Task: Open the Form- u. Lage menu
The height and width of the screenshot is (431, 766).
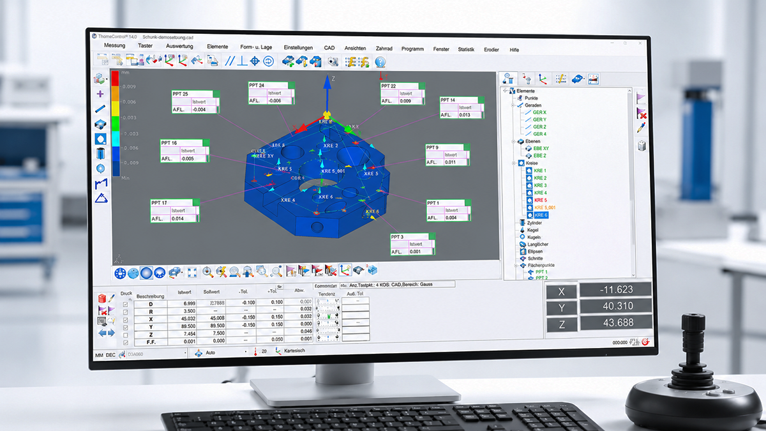Action: click(255, 48)
